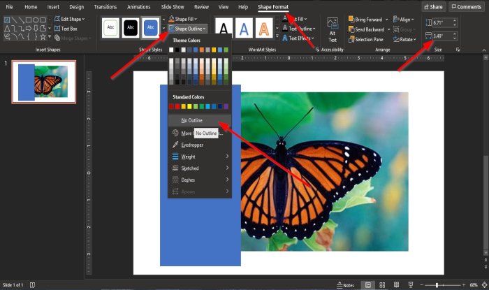489x290 pixels.
Task: Choose No Outline from the menu
Action: [x=193, y=120]
